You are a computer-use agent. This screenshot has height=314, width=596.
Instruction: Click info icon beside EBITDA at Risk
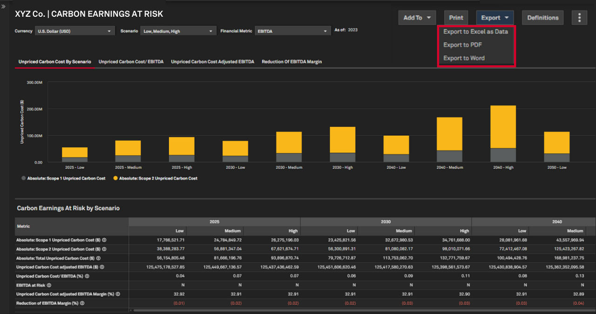[49, 285]
